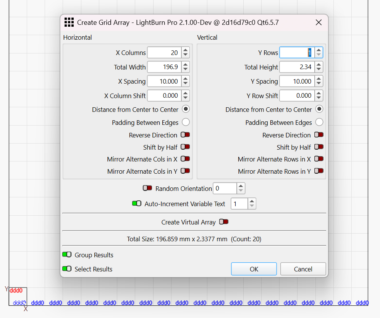Toggle Reverse Direction in the Horizontal section
380x318 pixels.
[x=185, y=135]
